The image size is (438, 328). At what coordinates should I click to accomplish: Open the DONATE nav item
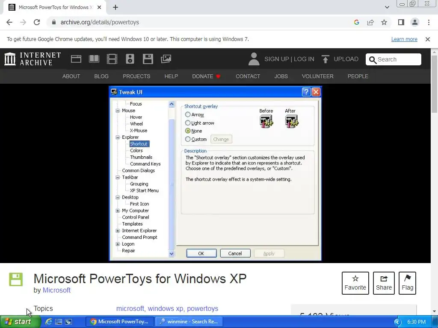[206, 76]
